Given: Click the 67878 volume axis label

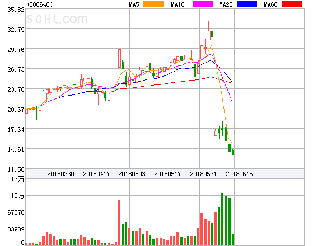Looking at the screenshot, I should coord(16,212).
